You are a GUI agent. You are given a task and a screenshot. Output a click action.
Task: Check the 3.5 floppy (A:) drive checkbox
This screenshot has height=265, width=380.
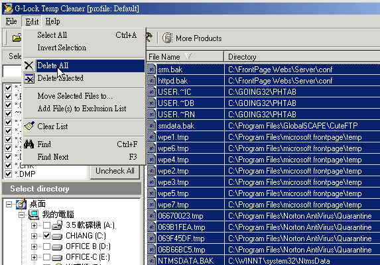click(x=47, y=225)
